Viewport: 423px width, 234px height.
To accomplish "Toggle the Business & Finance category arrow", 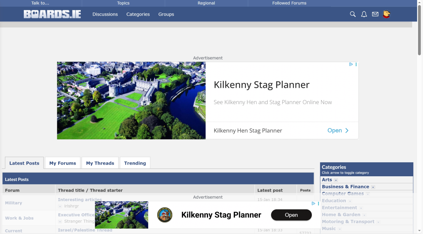I will [373, 187].
